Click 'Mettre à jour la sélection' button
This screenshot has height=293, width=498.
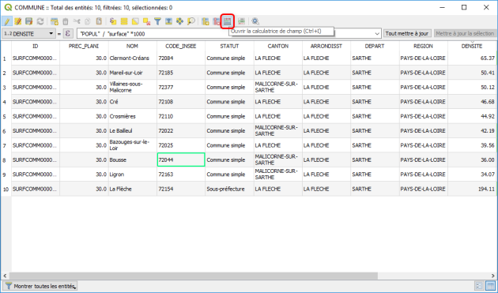coord(465,33)
